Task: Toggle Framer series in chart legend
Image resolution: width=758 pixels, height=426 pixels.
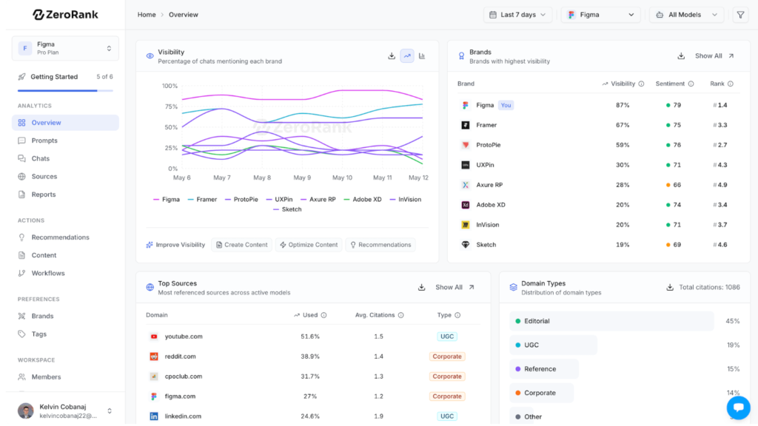Action: coord(202,200)
